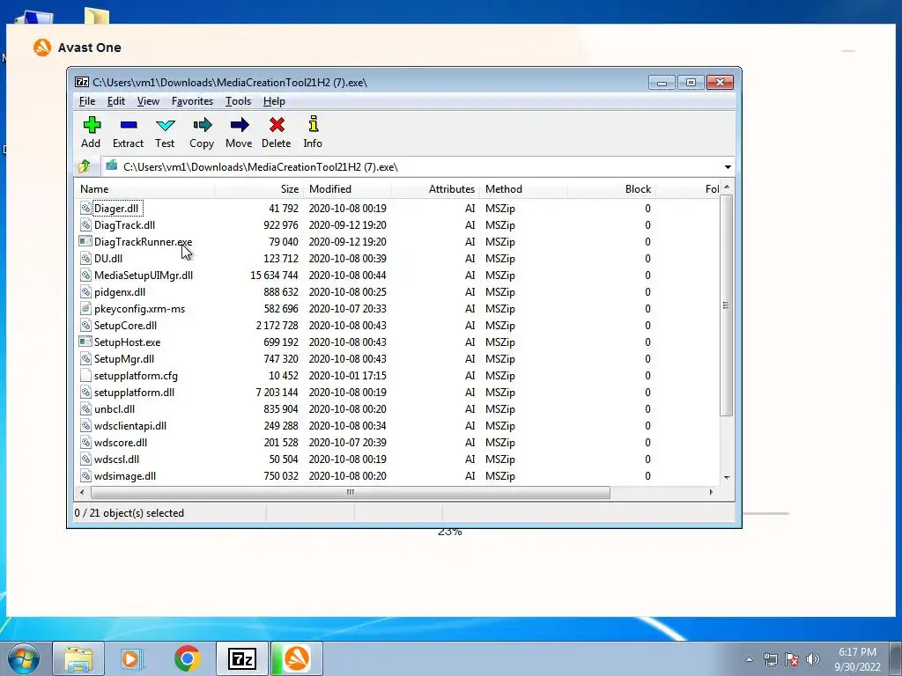Open the Help menu
The height and width of the screenshot is (676, 902).
[274, 101]
